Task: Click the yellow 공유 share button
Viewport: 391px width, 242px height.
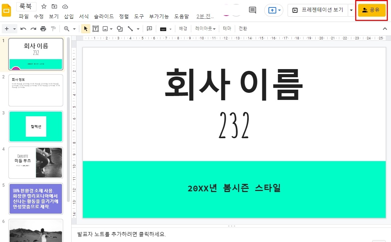Action: tap(371, 10)
